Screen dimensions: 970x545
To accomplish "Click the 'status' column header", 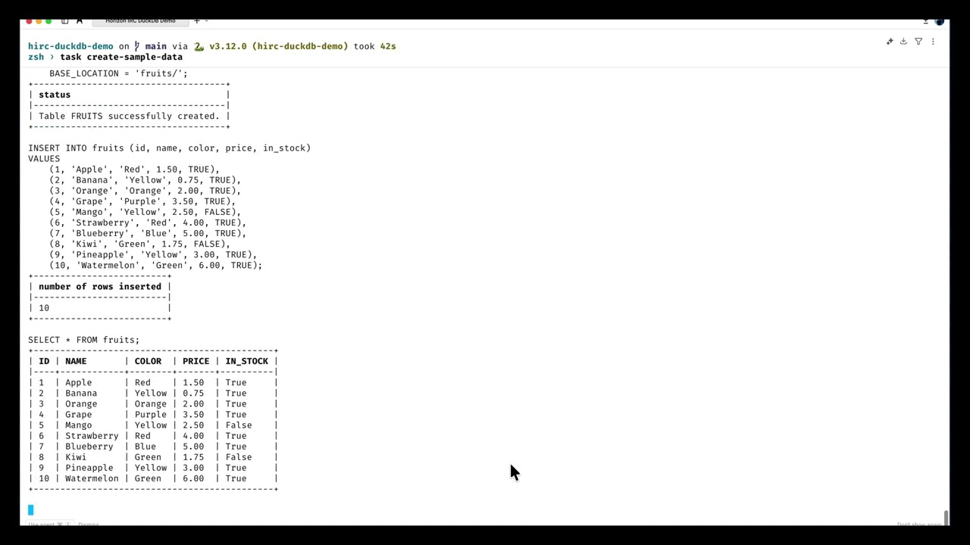I will (x=55, y=95).
